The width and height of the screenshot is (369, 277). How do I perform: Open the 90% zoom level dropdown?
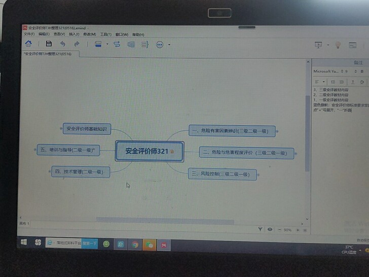pos(288,230)
